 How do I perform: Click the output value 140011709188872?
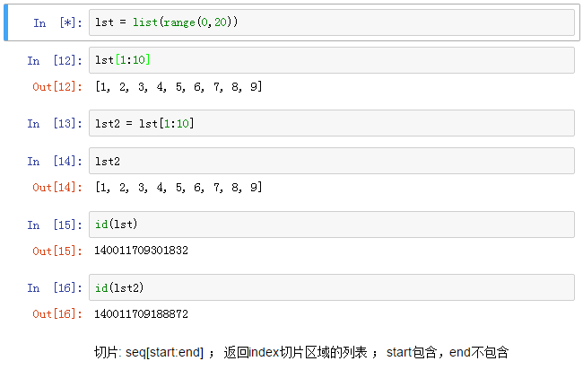tap(141, 313)
